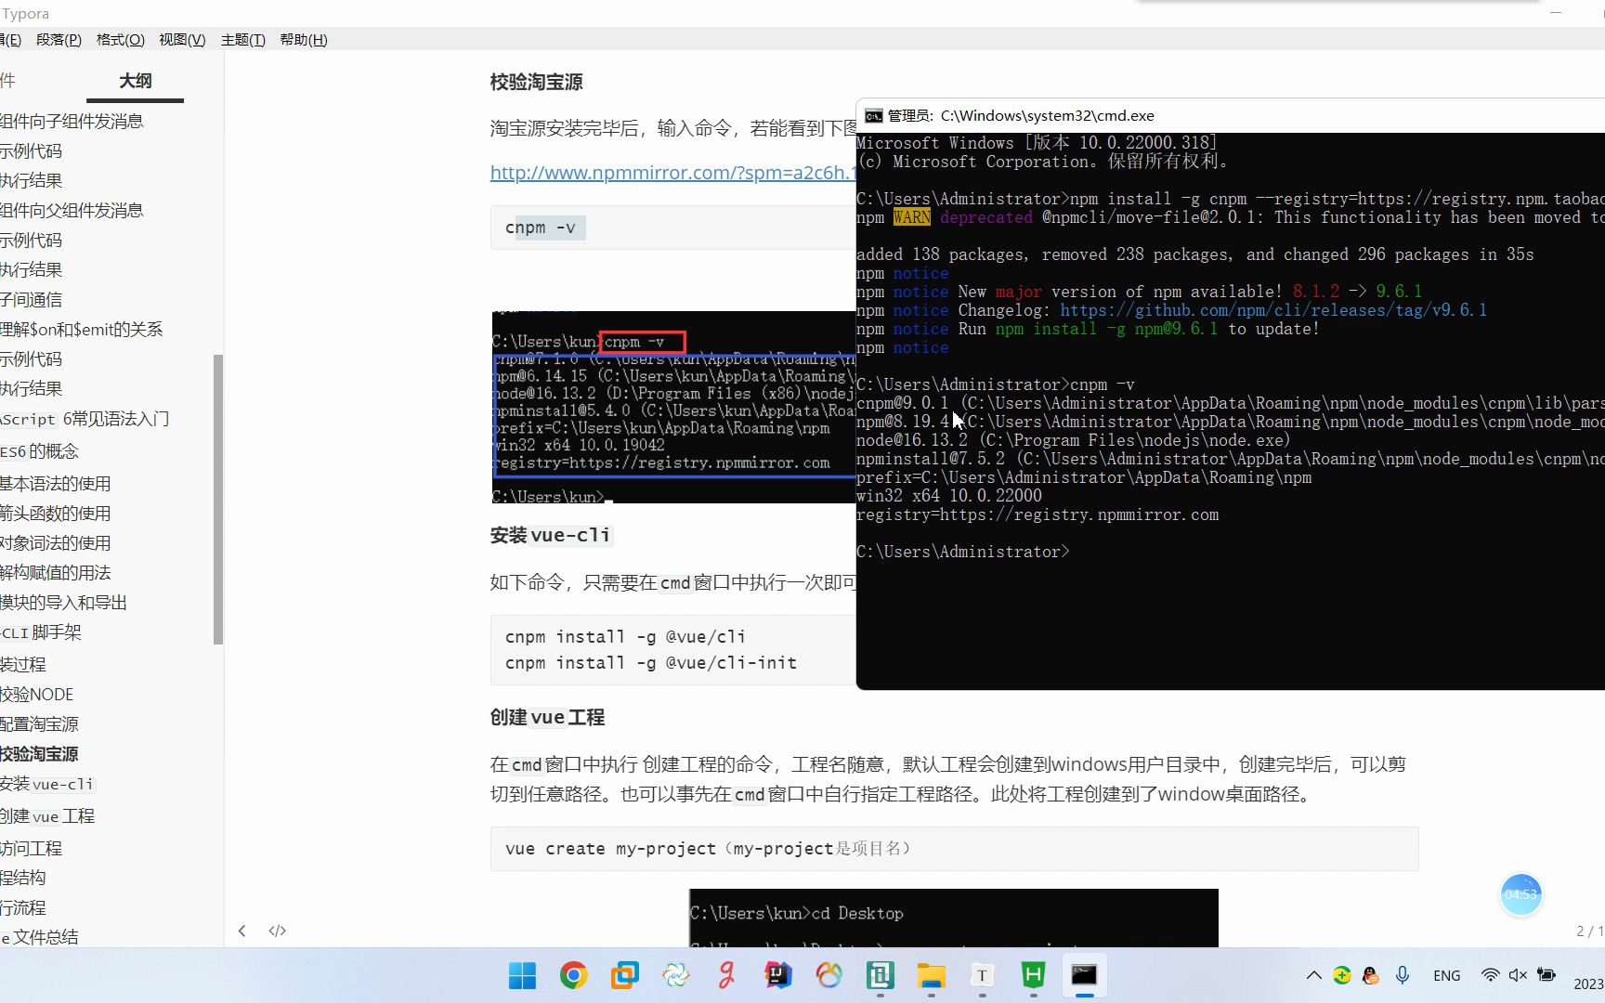
Task: Show hidden system tray icons
Action: coord(1313,975)
